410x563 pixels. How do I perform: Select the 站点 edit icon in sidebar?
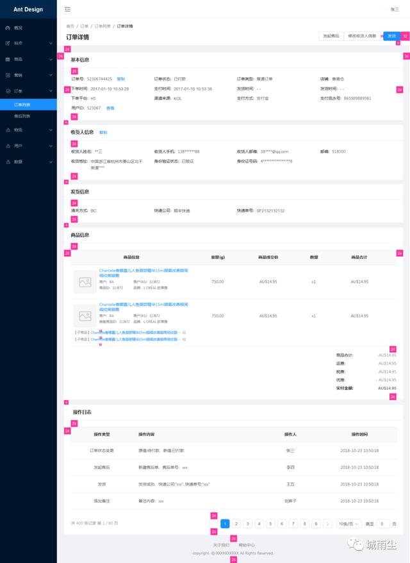tap(8, 43)
